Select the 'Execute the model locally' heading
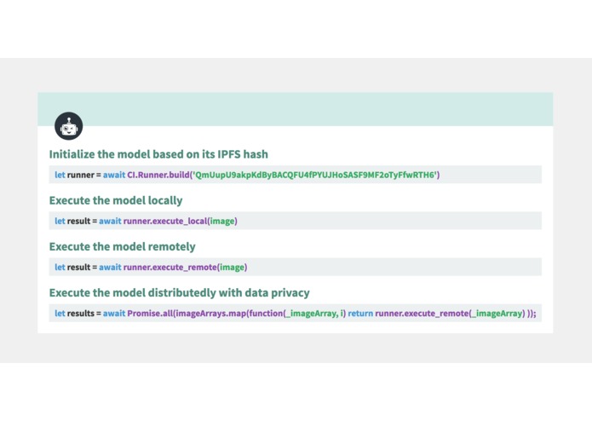The width and height of the screenshot is (592, 421). (116, 200)
